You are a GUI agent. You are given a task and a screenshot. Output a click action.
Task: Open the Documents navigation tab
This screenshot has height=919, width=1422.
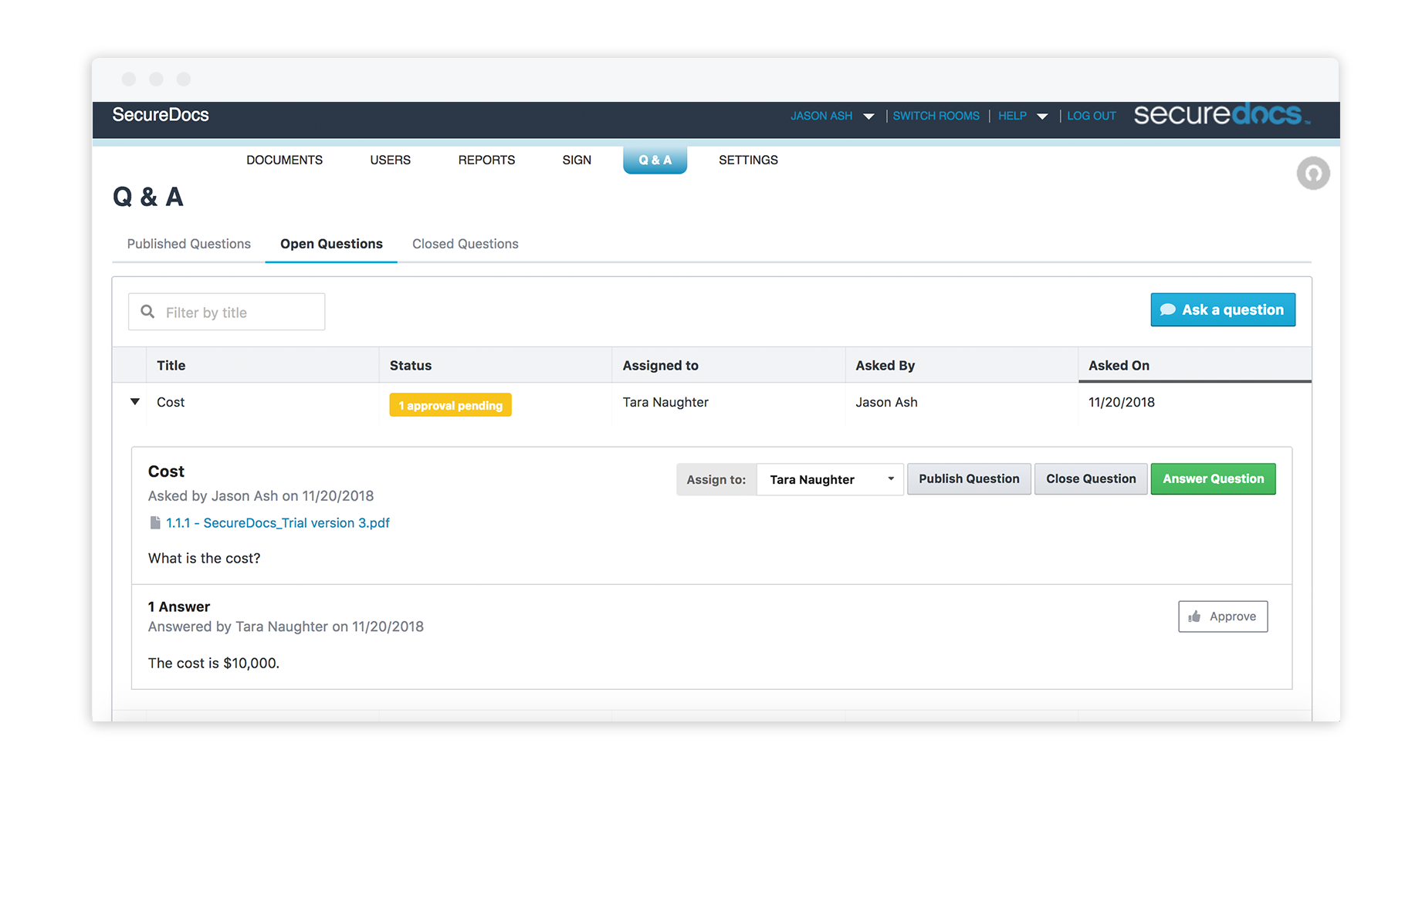(284, 160)
